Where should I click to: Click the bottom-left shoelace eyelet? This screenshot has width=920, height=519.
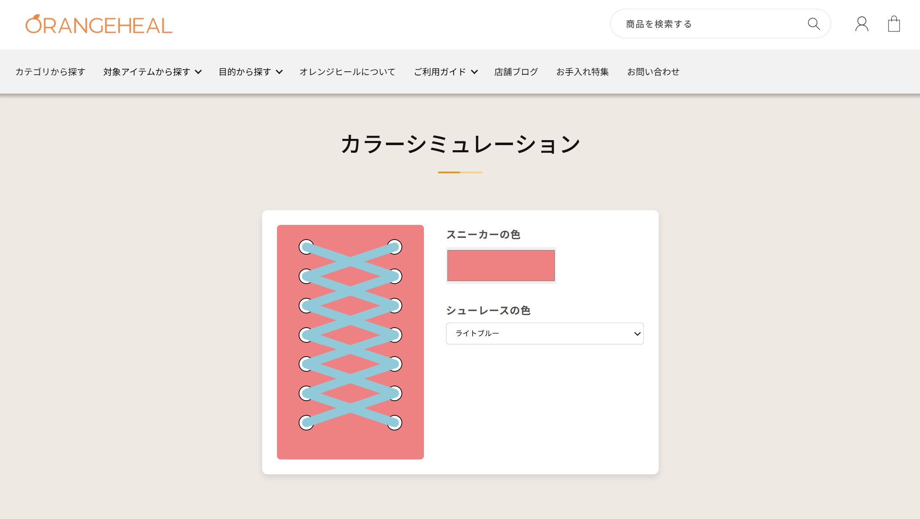306,423
